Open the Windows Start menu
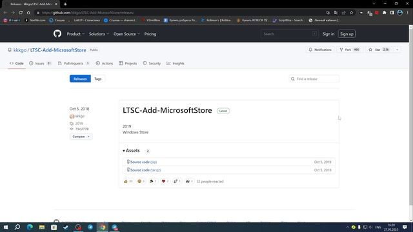Screen dimensions: 413x232 [5, 227]
